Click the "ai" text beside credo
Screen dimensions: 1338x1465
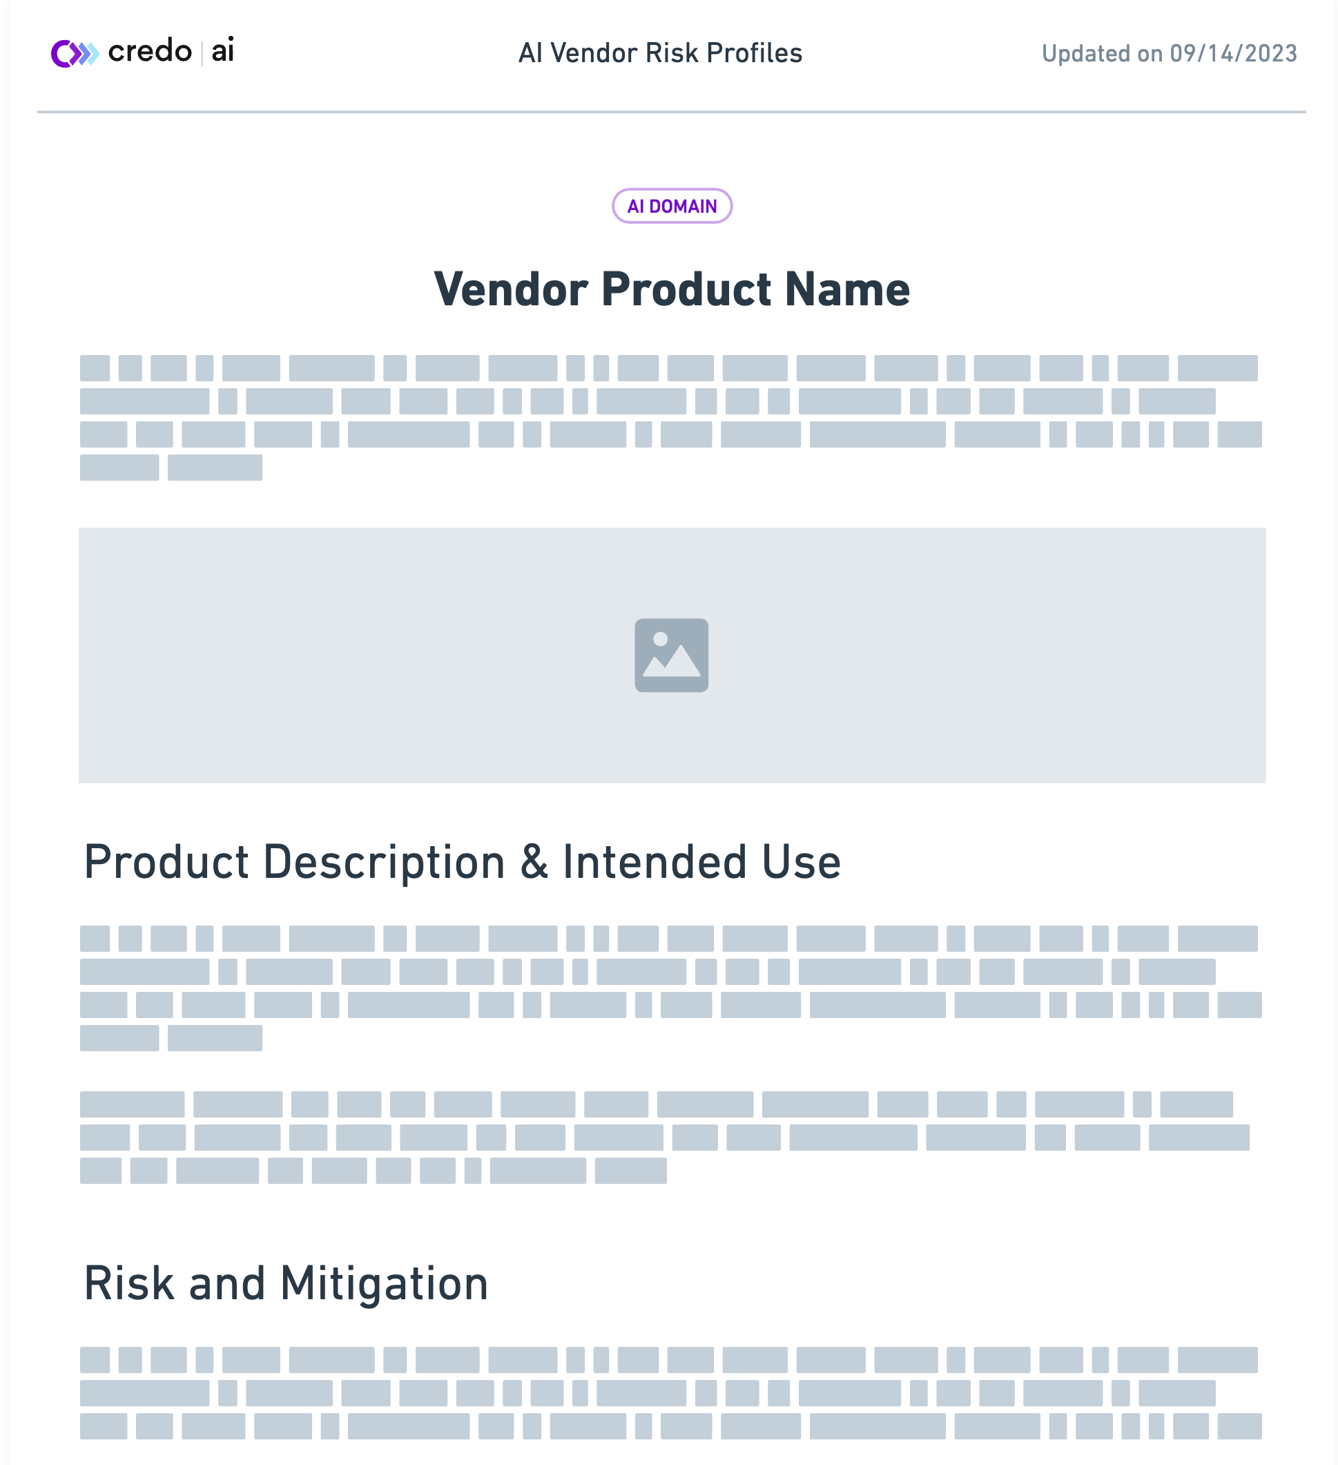pos(222,51)
